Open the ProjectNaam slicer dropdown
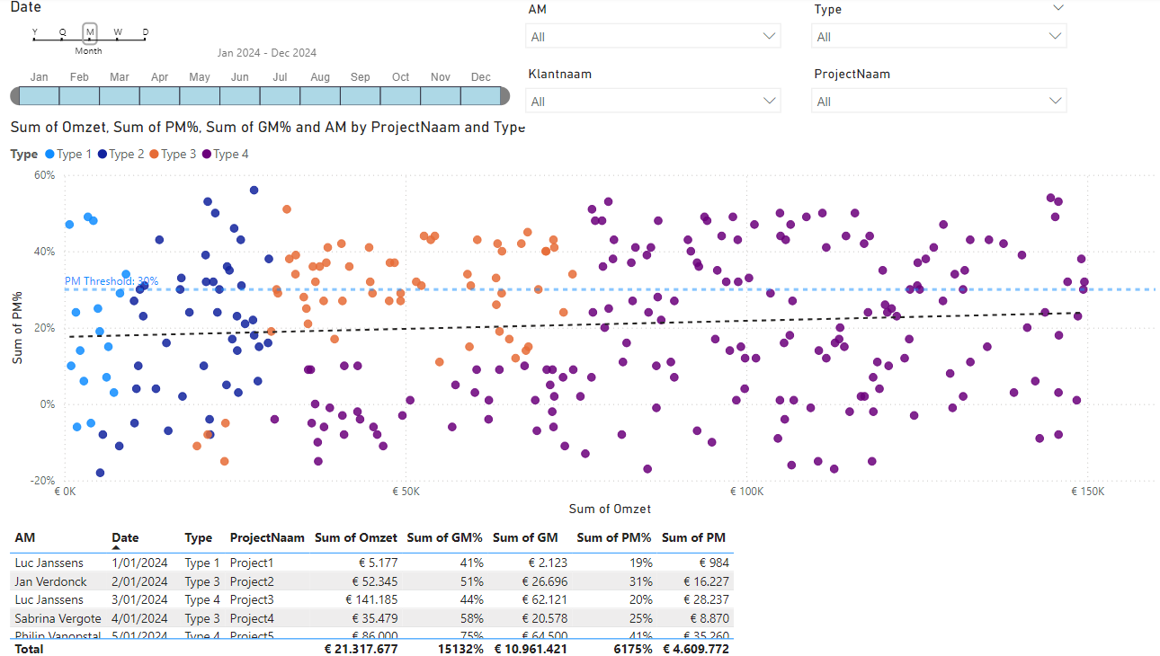The image size is (1160, 656). pos(939,102)
